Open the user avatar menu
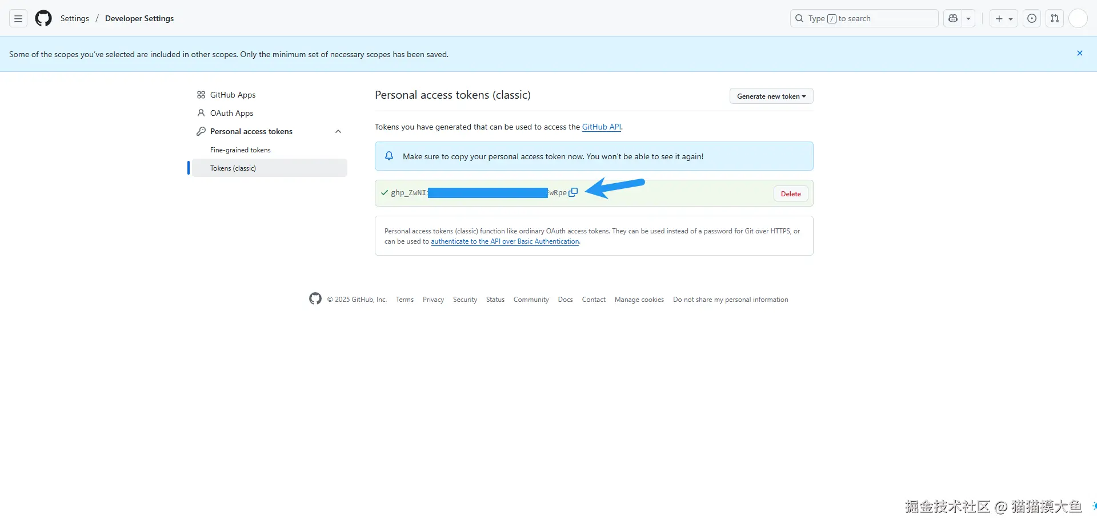 point(1078,19)
